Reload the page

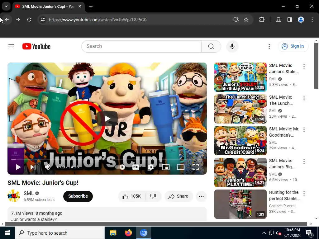point(29,20)
